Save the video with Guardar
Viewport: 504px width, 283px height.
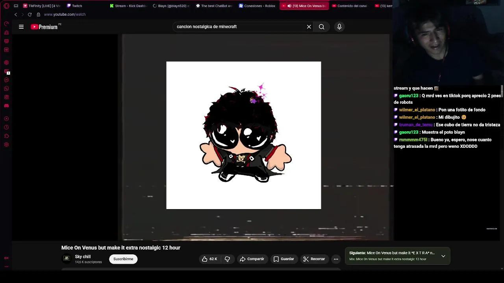click(x=284, y=259)
